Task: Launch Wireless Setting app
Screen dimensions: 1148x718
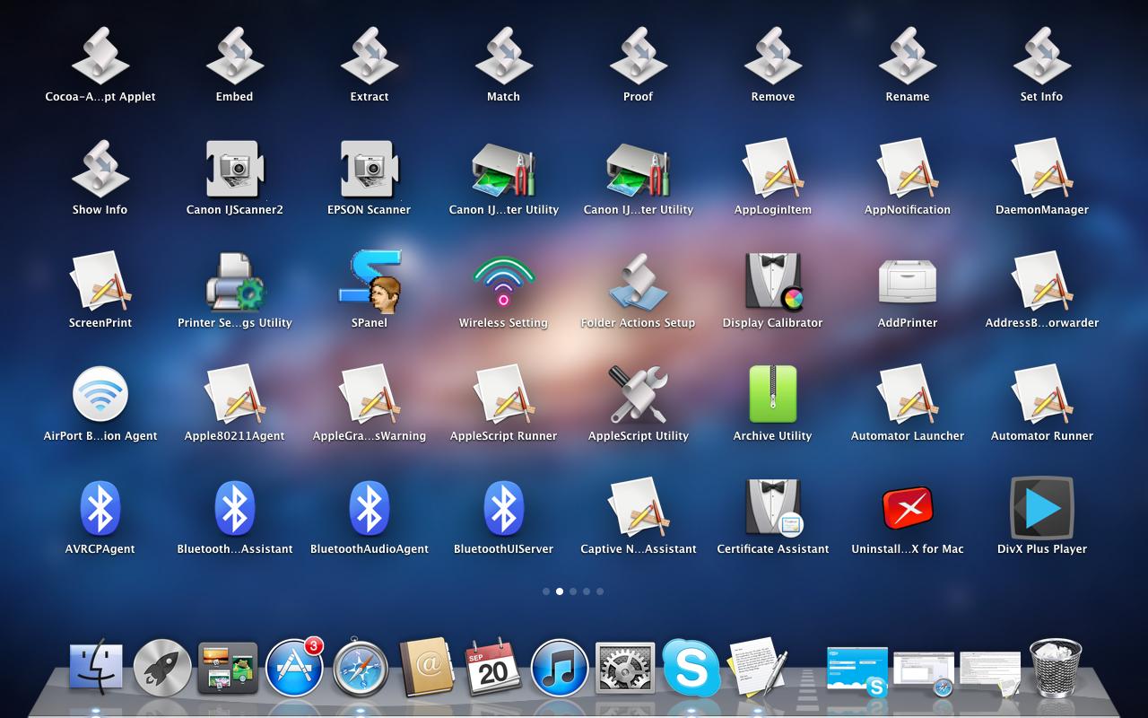Action: (x=504, y=282)
